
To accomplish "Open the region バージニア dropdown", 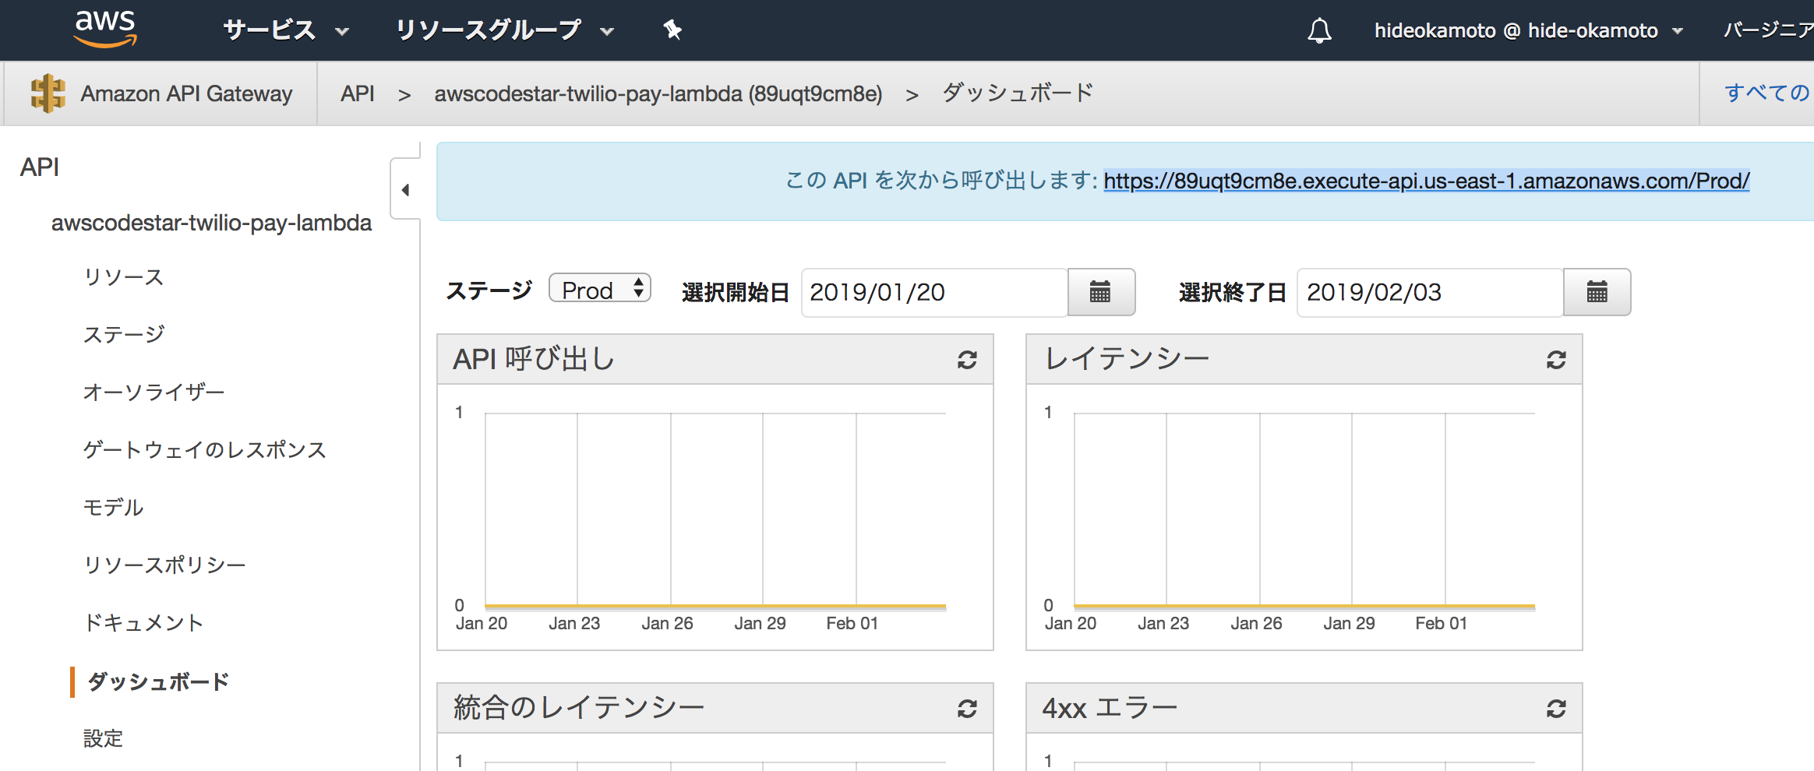I will click(1768, 30).
